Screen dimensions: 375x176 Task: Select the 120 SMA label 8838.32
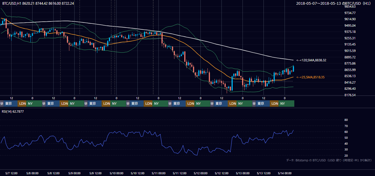click(x=311, y=60)
